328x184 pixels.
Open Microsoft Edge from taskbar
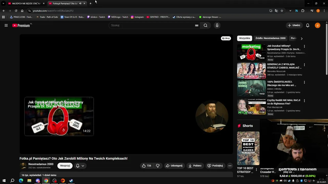[21, 181]
